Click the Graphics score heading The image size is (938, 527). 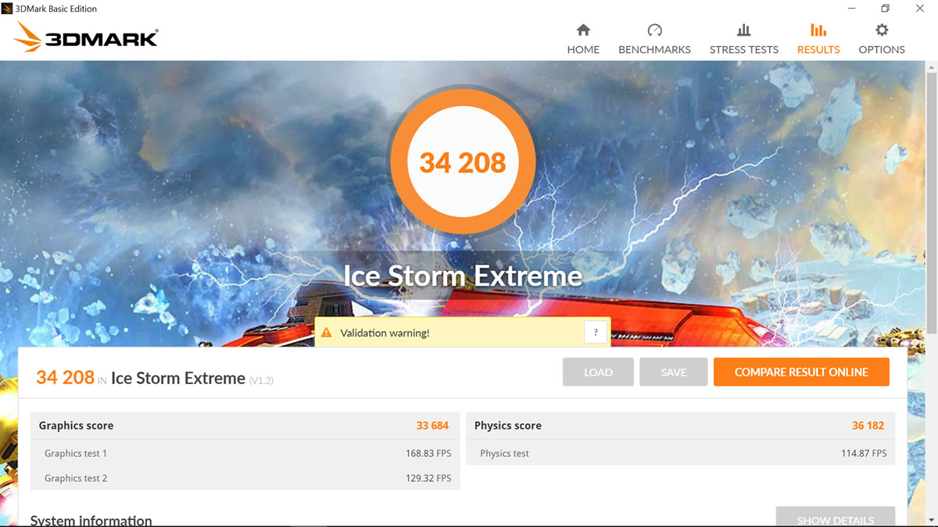[x=76, y=426]
